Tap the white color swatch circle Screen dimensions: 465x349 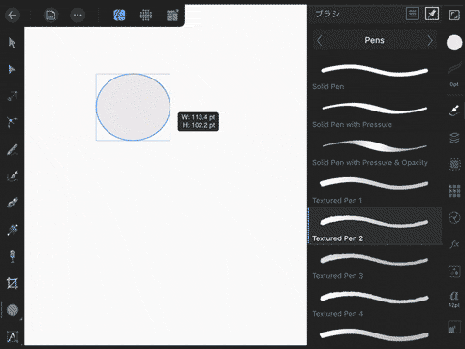click(454, 43)
